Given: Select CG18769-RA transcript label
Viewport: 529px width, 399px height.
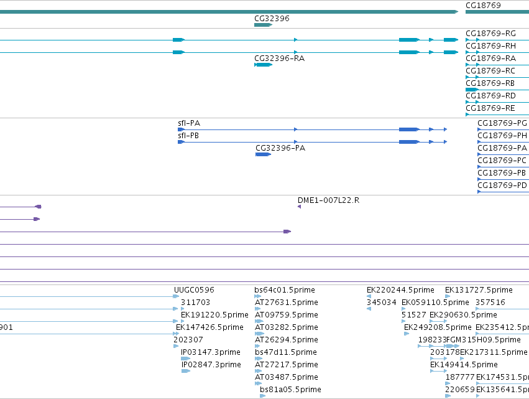Looking at the screenshot, I should point(490,59).
